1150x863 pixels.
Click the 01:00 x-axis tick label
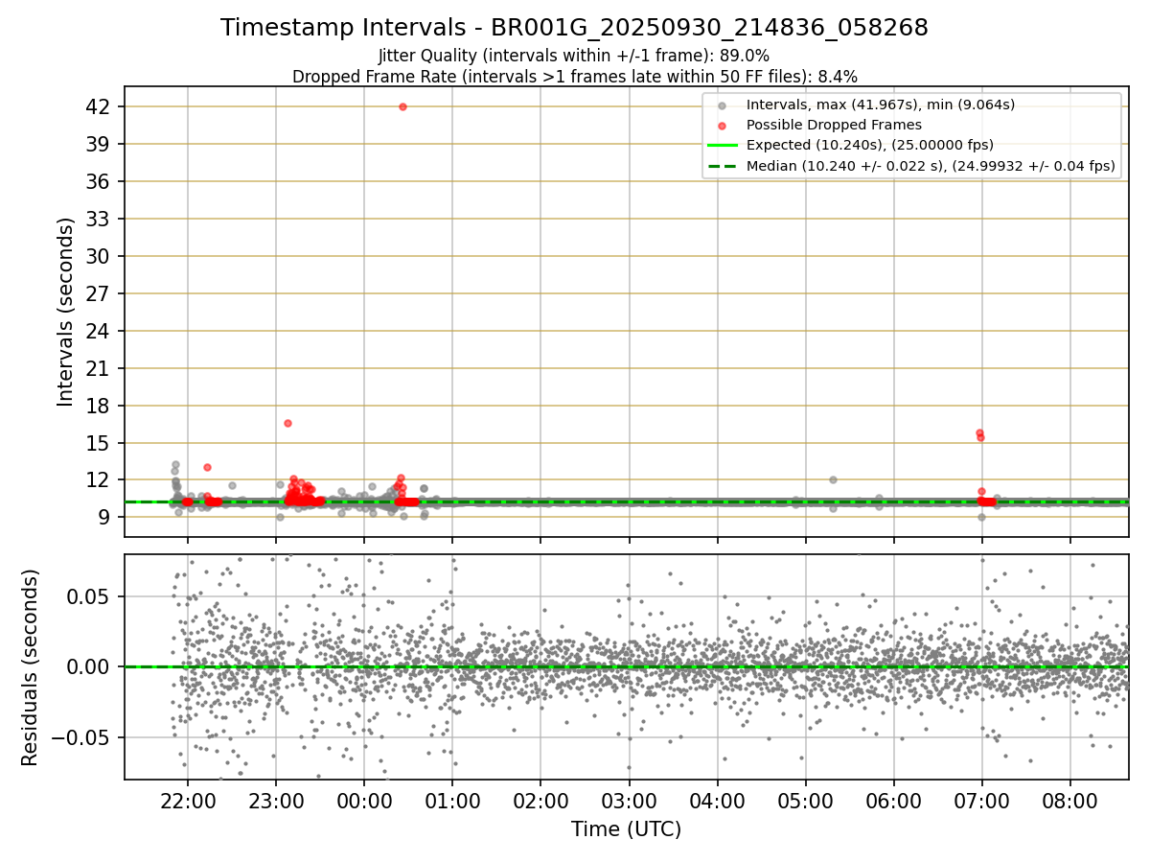(452, 803)
